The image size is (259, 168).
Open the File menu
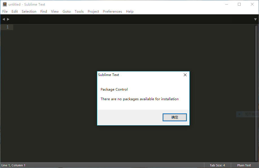coord(5,11)
